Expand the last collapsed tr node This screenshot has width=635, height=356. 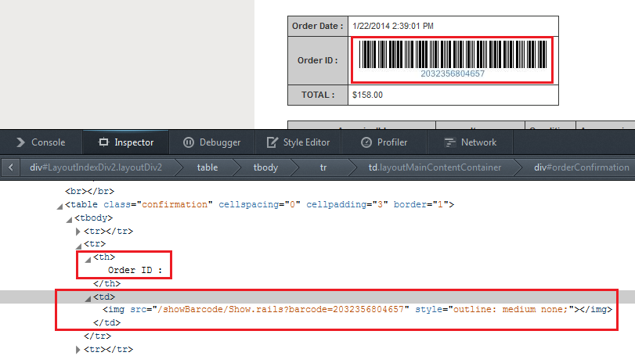tap(78, 350)
